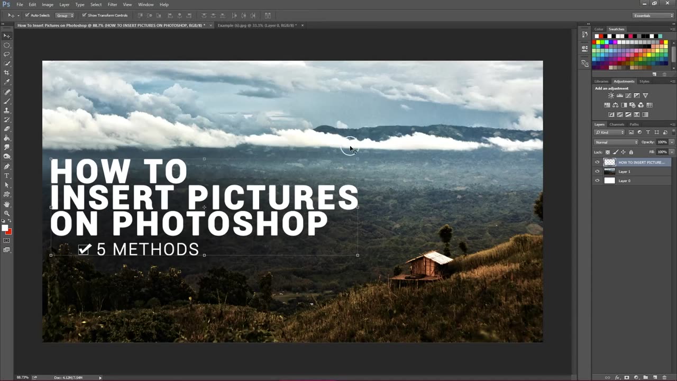Screen dimensions: 677x381
Task: Open the status bar info arrow
Action: click(100, 377)
